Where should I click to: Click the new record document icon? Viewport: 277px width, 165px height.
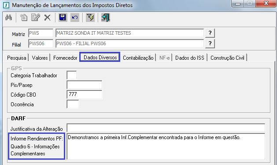24,18
